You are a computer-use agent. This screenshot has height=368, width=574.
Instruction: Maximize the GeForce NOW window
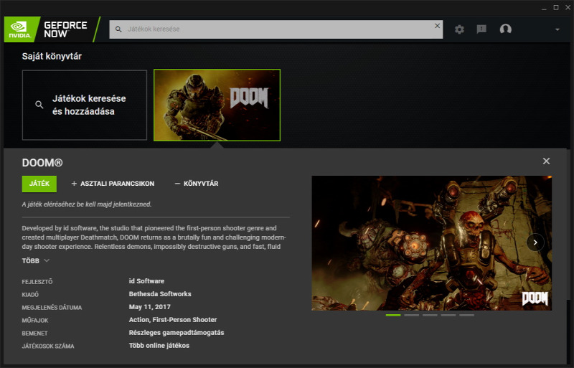[x=555, y=8]
